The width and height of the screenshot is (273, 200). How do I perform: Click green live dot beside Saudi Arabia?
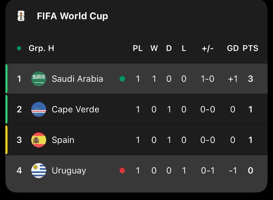pyautogui.click(x=122, y=79)
